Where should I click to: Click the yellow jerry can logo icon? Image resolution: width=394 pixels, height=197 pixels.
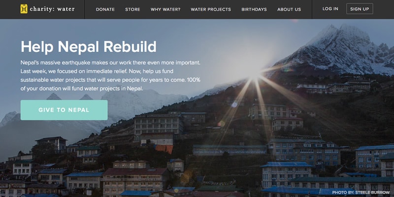pyautogui.click(x=24, y=9)
